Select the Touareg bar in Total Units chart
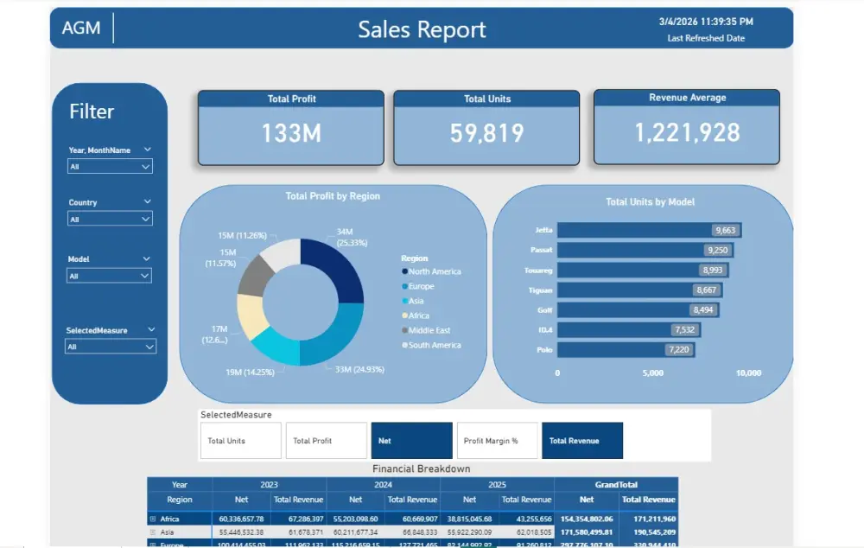 (x=643, y=271)
